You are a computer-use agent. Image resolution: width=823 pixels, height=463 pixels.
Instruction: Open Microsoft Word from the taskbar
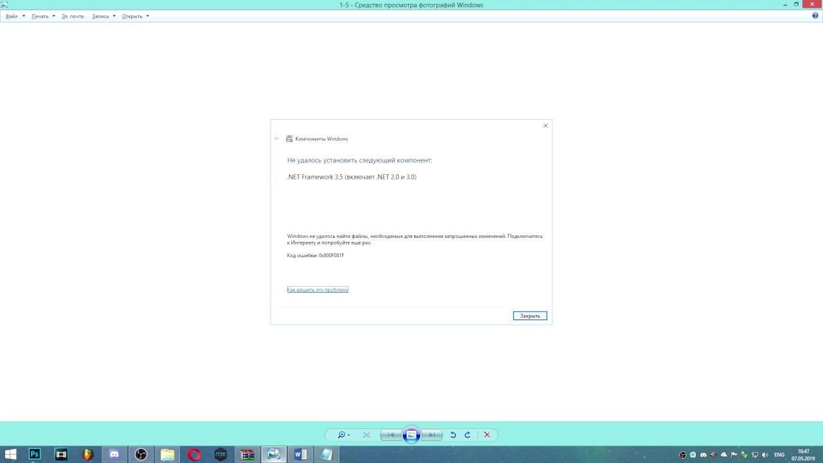(300, 455)
